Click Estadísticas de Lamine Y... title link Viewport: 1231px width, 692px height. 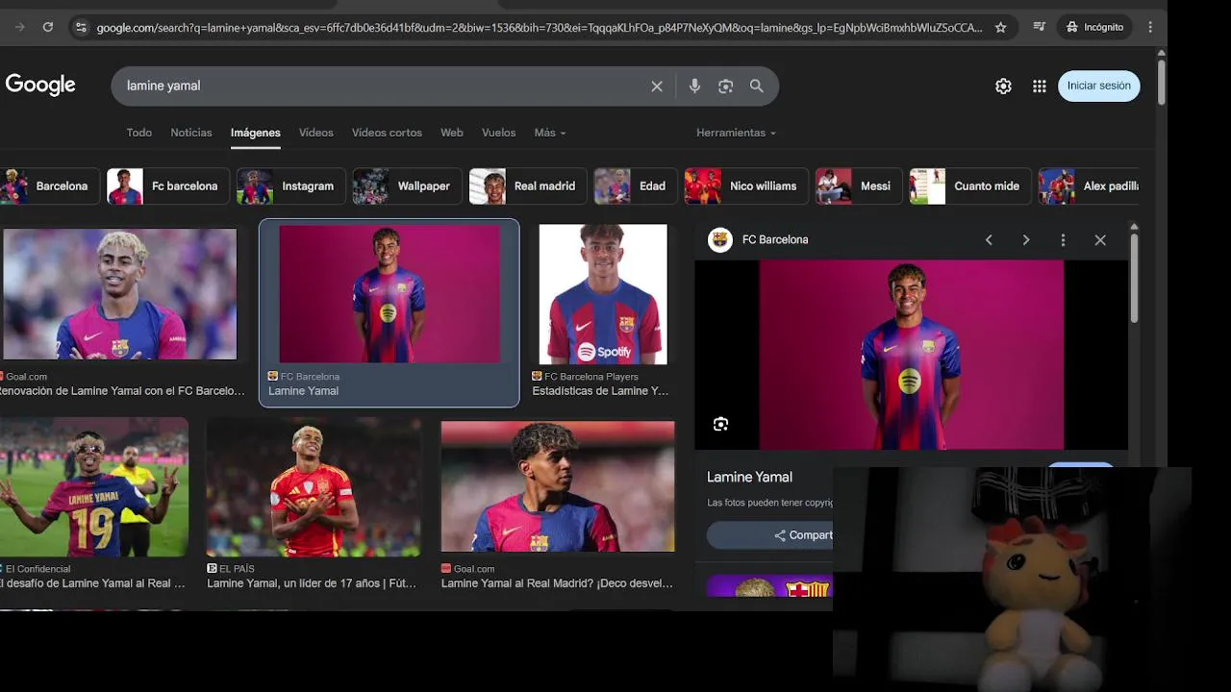(x=600, y=391)
